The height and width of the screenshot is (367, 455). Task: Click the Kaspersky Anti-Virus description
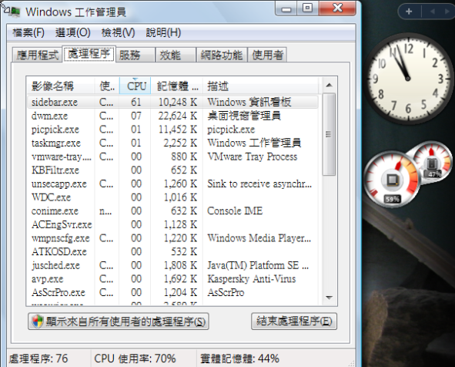[251, 279]
